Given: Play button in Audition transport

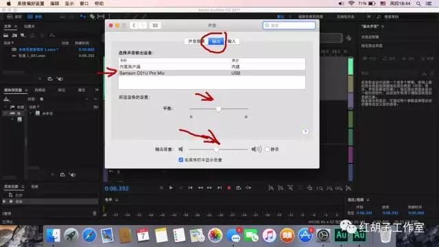Looking at the screenshot, I should click(171, 188).
